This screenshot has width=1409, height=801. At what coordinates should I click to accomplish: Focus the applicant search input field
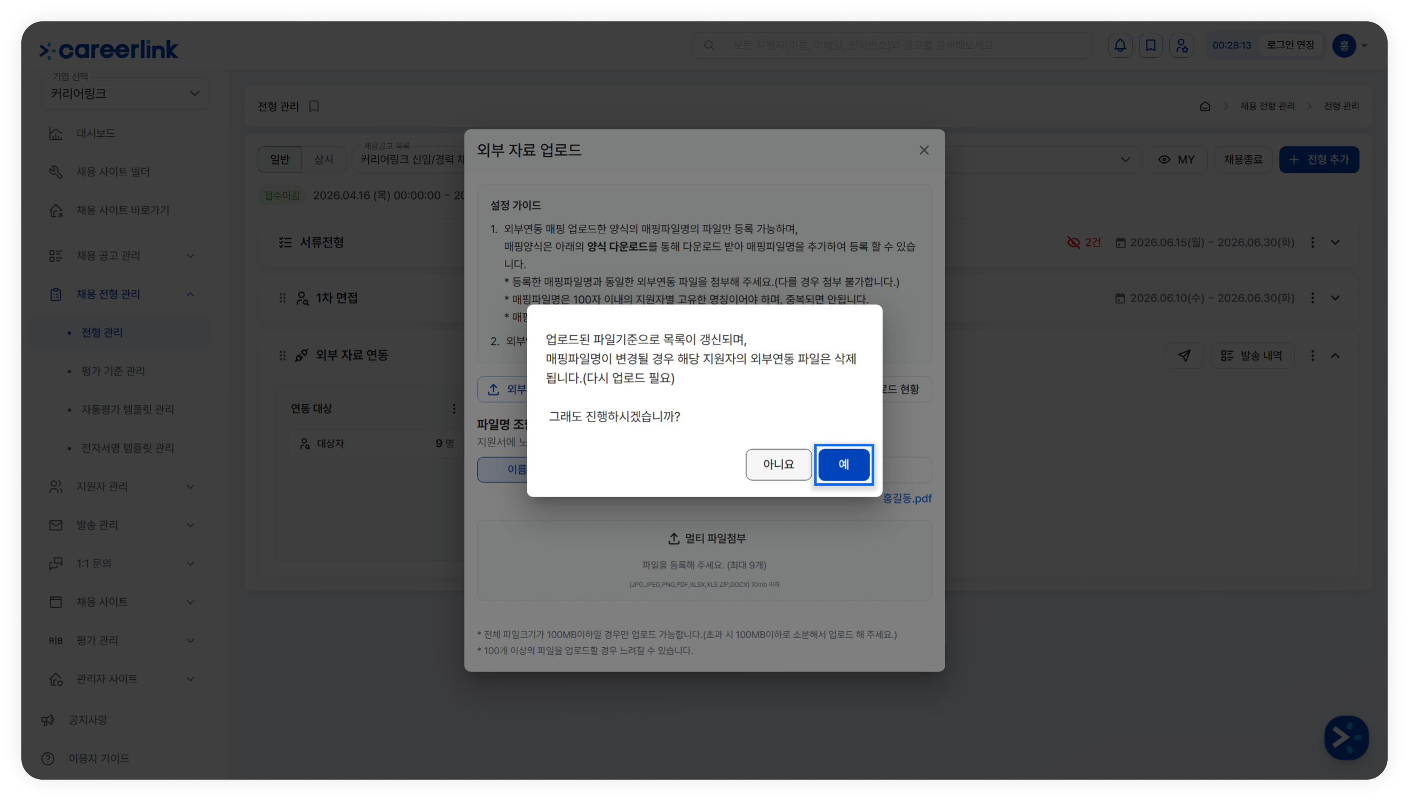click(892, 45)
